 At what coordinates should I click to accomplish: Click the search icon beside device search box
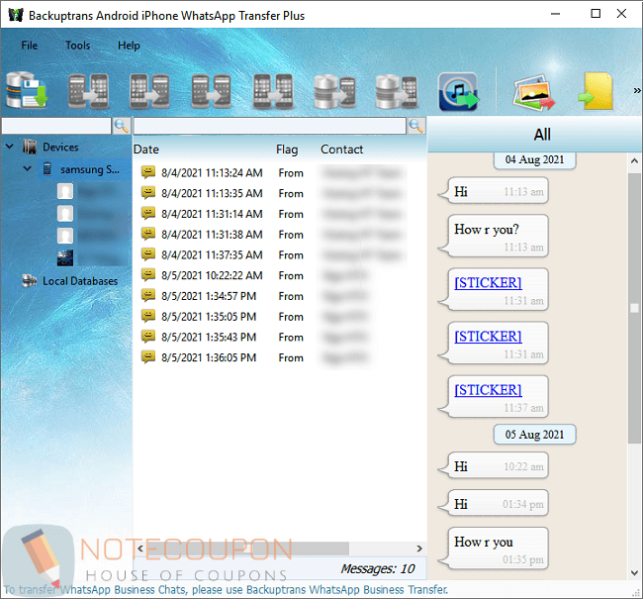(x=122, y=126)
